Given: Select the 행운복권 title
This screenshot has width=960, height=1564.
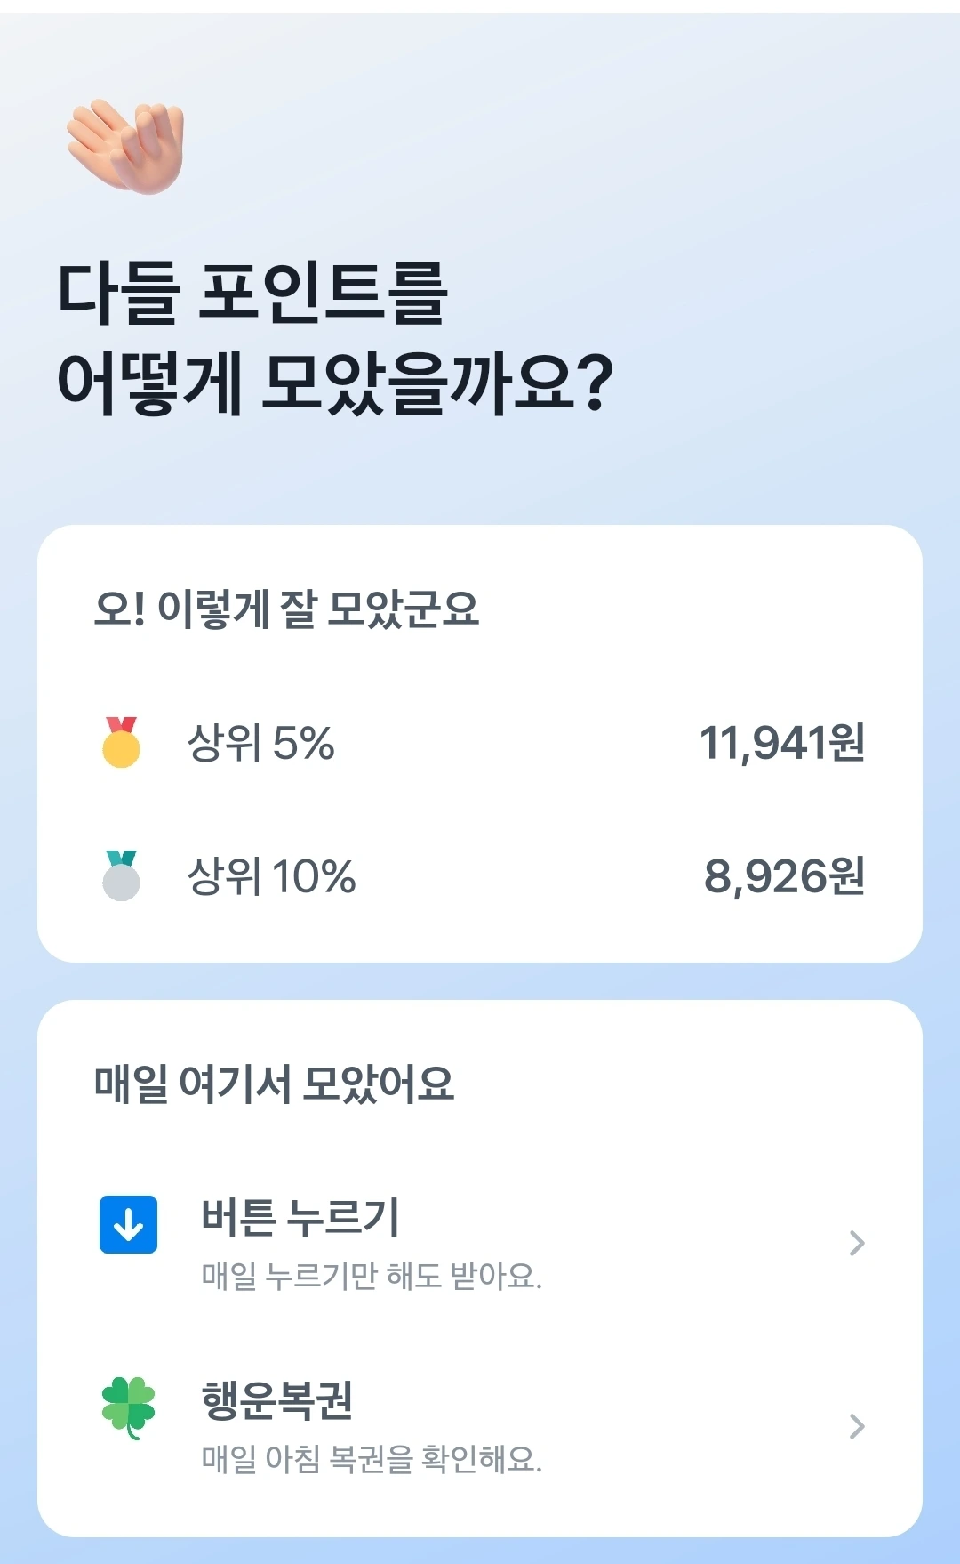Looking at the screenshot, I should (x=277, y=1400).
